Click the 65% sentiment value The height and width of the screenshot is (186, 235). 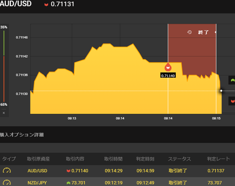pos(4,104)
